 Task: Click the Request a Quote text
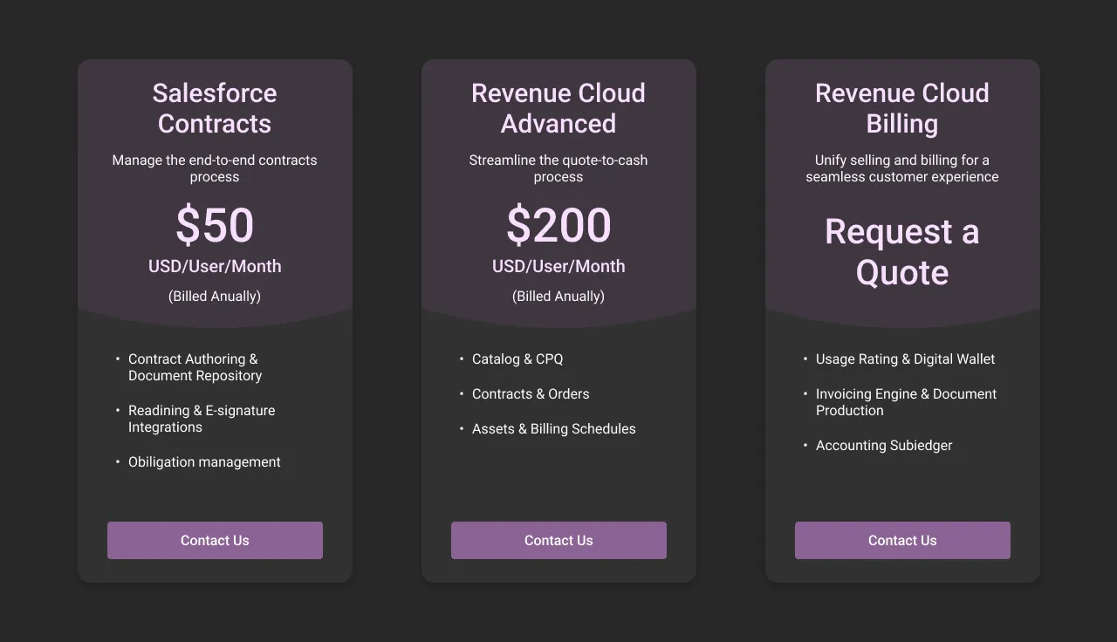[x=902, y=252]
